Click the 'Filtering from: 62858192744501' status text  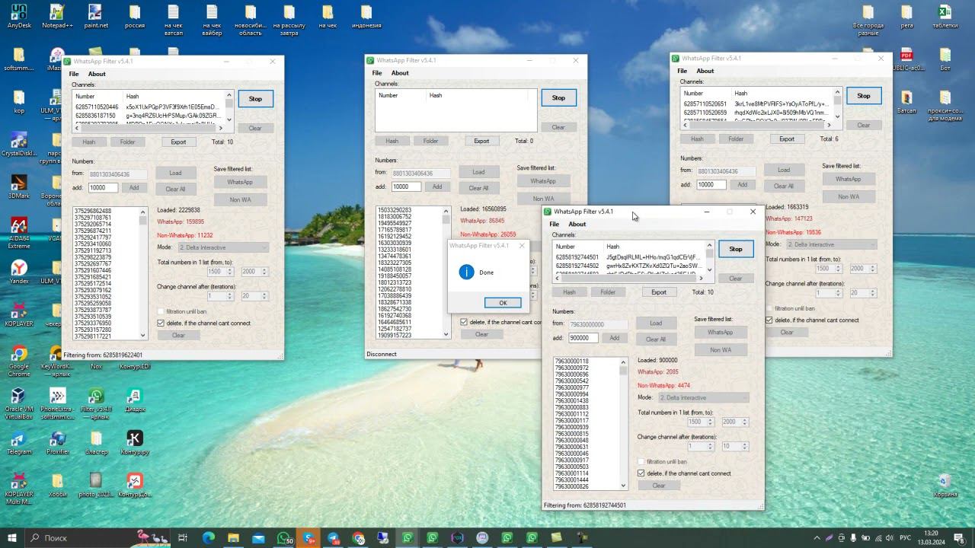pyautogui.click(x=585, y=505)
